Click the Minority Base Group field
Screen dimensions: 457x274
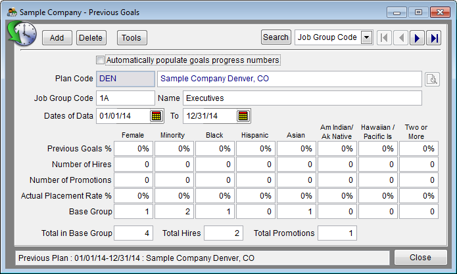click(174, 212)
